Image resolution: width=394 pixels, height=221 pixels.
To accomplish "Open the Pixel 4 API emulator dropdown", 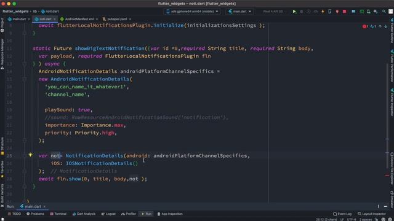I will point(274,12).
